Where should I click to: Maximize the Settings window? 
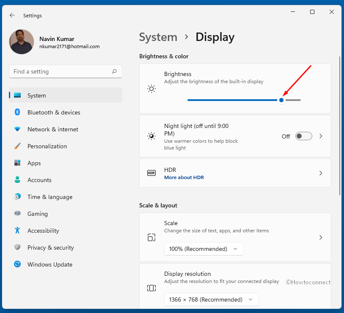pyautogui.click(x=312, y=11)
